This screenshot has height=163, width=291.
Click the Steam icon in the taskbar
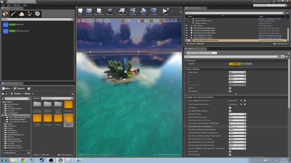coord(41,160)
